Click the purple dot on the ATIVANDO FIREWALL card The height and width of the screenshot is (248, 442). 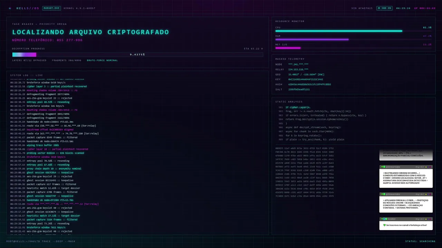click(x=428, y=194)
